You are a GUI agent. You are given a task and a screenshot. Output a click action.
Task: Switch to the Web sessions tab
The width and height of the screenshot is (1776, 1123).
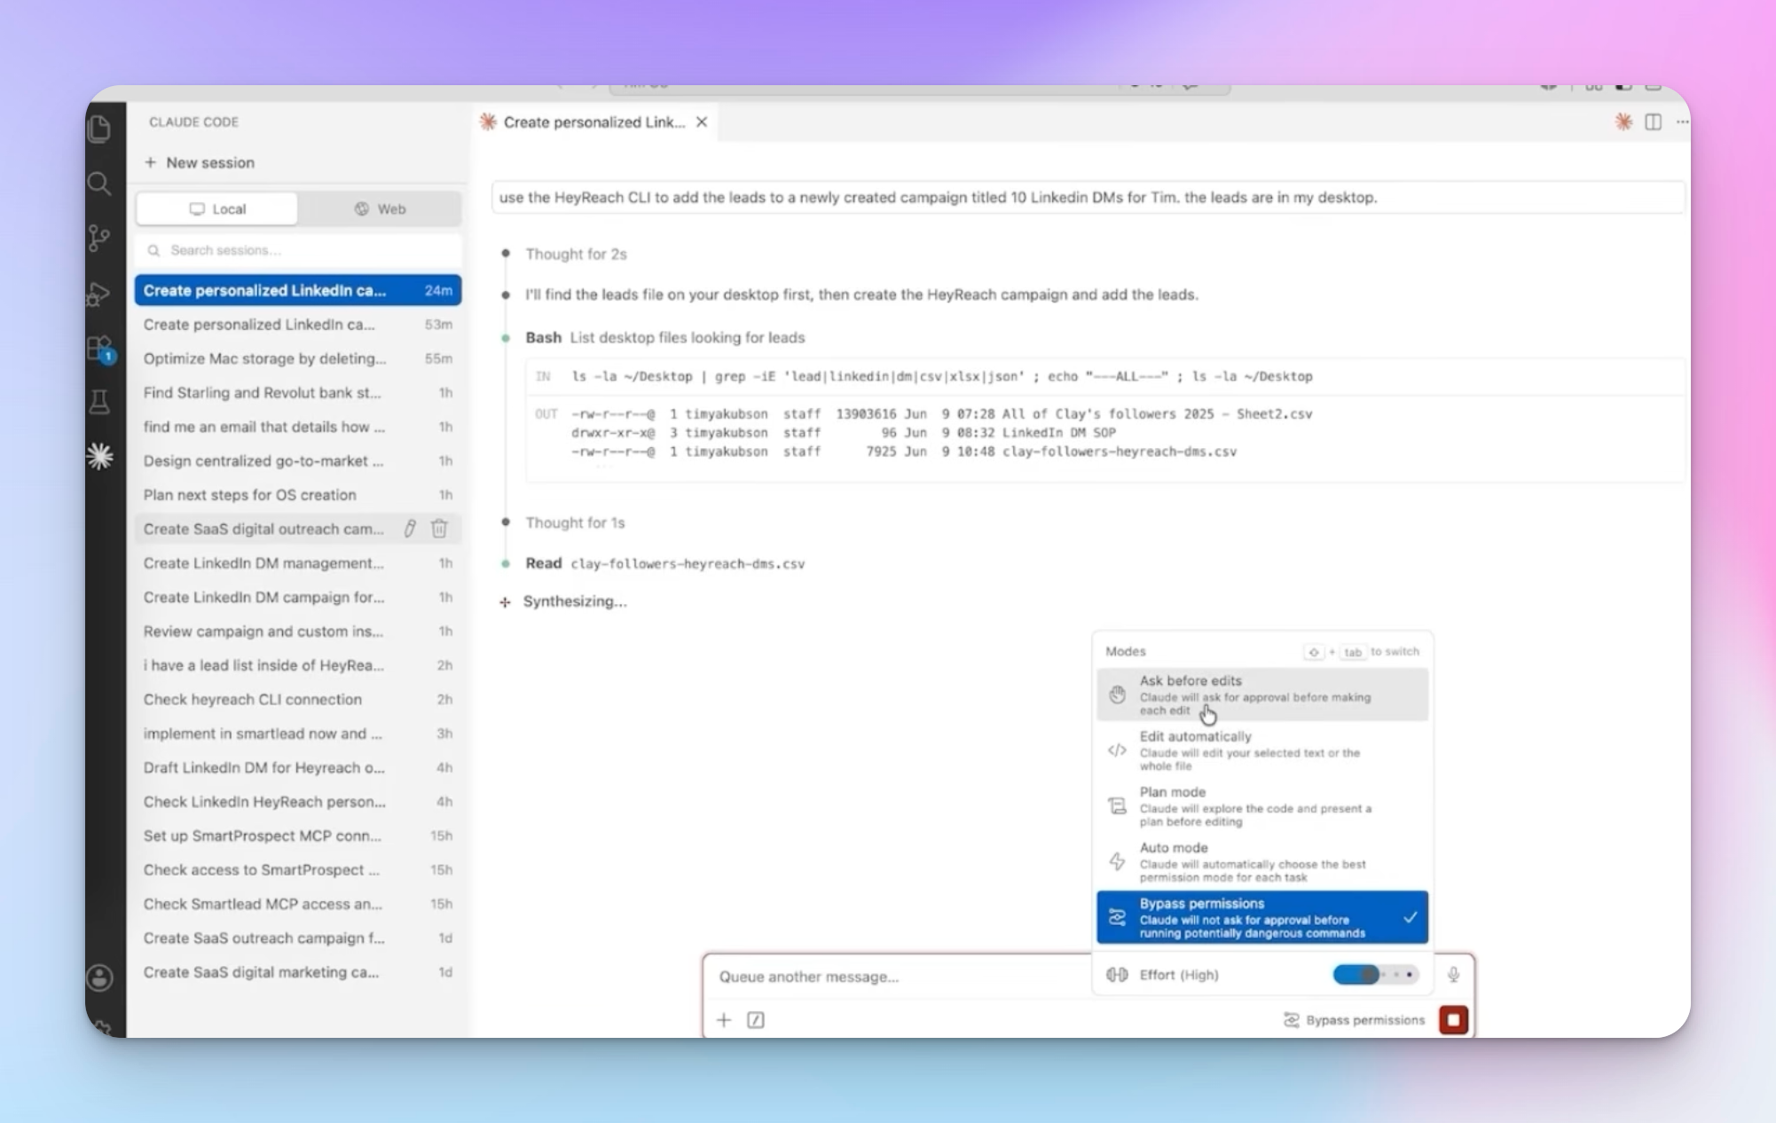380,209
